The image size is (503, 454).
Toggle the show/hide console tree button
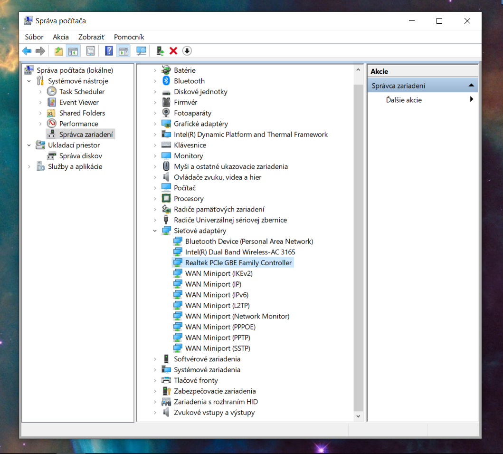(x=73, y=51)
